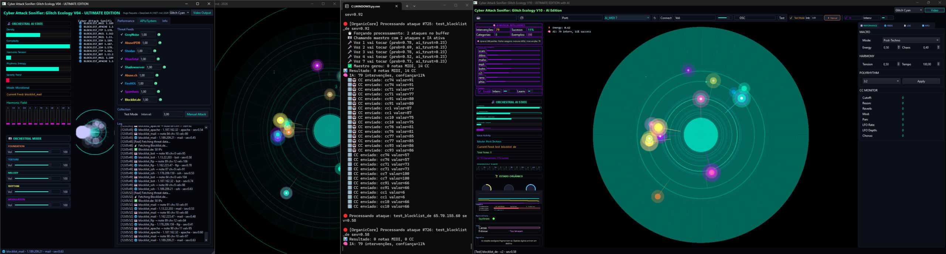This screenshot has width=946, height=254.
Task: Disable the Spamhaus threat feed checkbox
Action: [x=122, y=92]
